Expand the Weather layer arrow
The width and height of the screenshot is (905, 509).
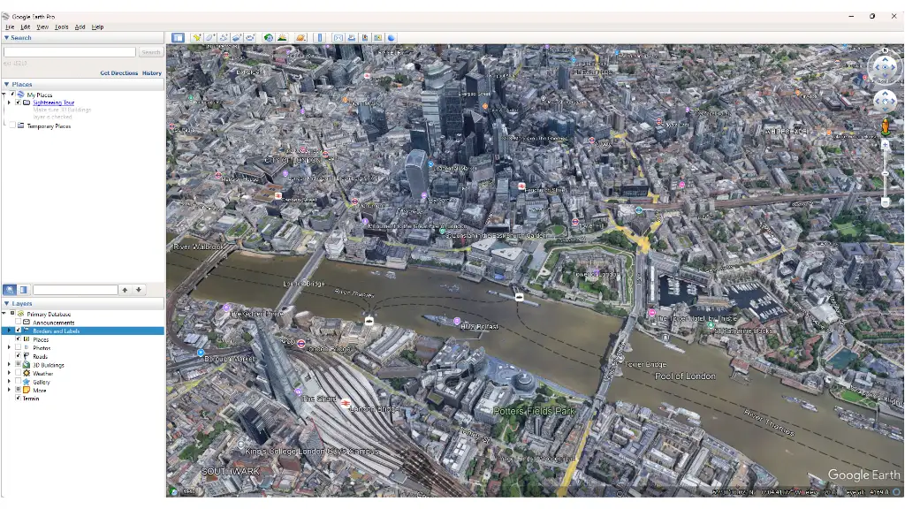(9, 373)
